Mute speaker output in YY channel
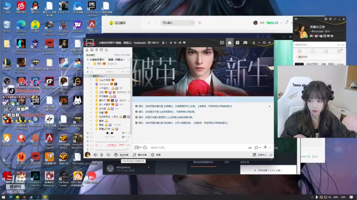 [95, 155]
